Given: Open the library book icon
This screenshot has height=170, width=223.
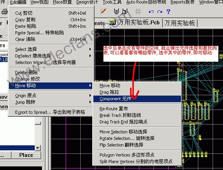Looking at the screenshot, I should (x=117, y=11).
